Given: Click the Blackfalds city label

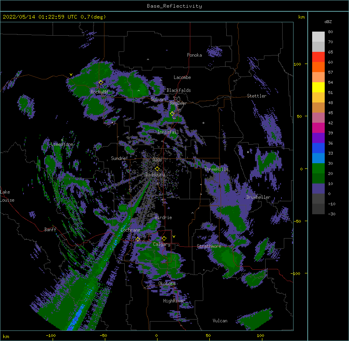Looking at the screenshot, I should [x=179, y=90].
